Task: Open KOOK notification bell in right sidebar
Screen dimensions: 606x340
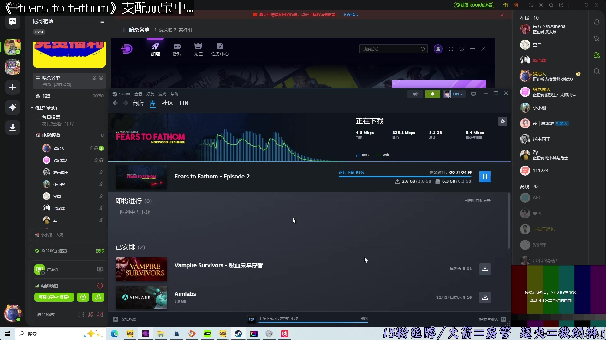Action: 597,22
